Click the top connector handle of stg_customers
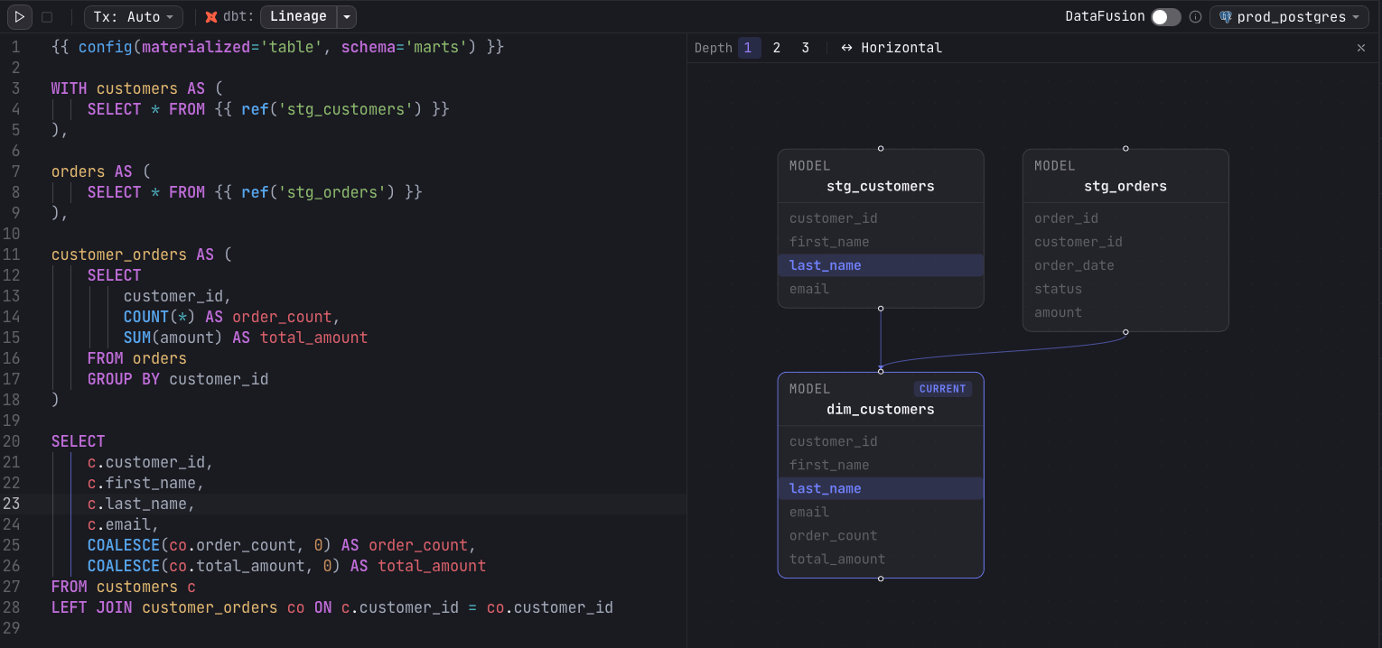The image size is (1382, 648). (x=881, y=148)
